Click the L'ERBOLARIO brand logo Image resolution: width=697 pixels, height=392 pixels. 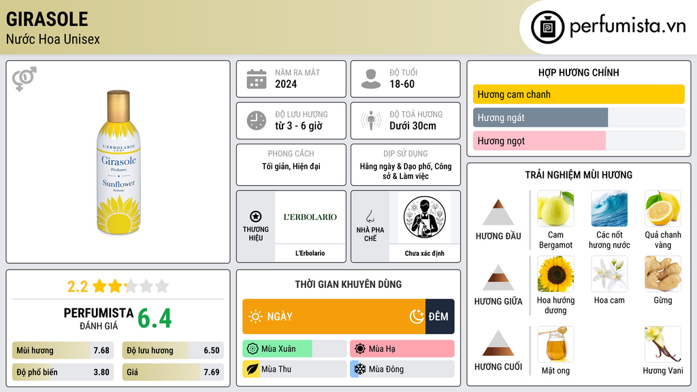click(x=310, y=217)
